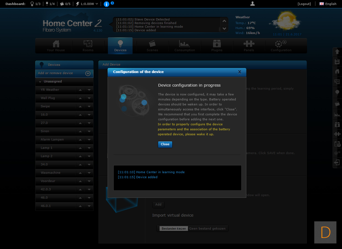Click the Logout link
The image size is (342, 249).
tap(304, 4)
